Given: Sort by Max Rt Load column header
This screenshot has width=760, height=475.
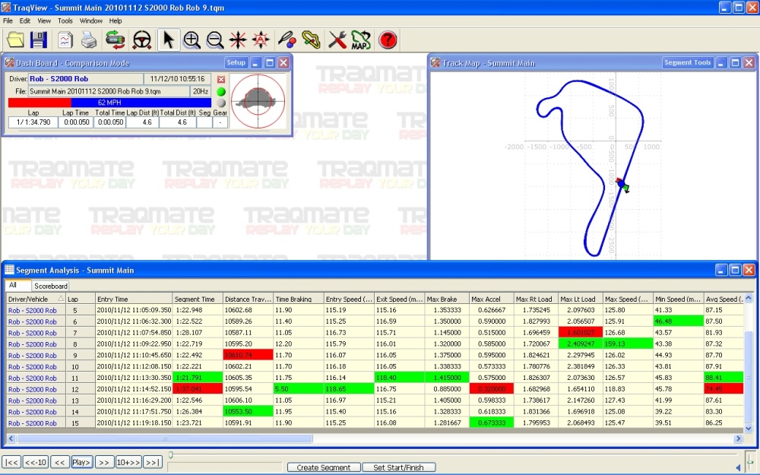Looking at the screenshot, I should pyautogui.click(x=536, y=299).
